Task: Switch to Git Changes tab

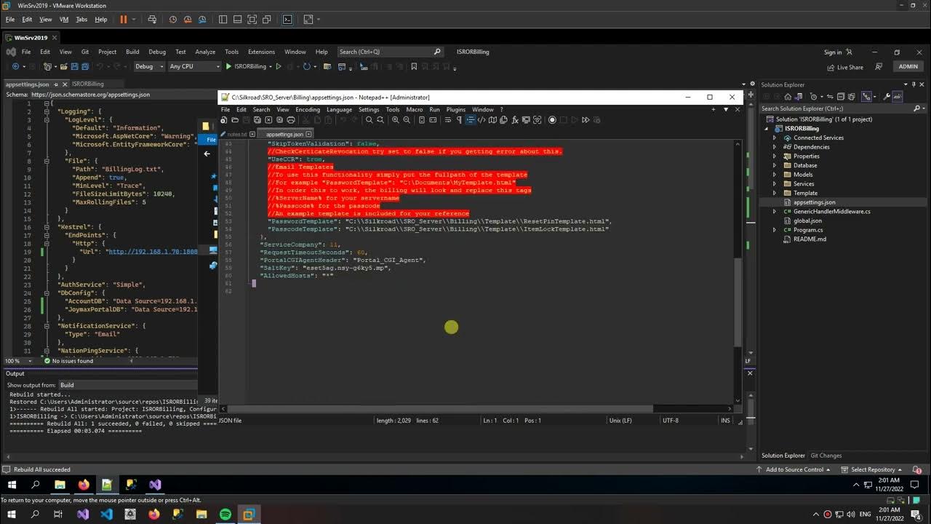Action: point(826,456)
